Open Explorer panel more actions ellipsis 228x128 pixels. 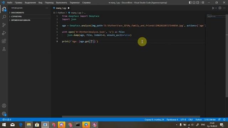[x=47, y=8]
